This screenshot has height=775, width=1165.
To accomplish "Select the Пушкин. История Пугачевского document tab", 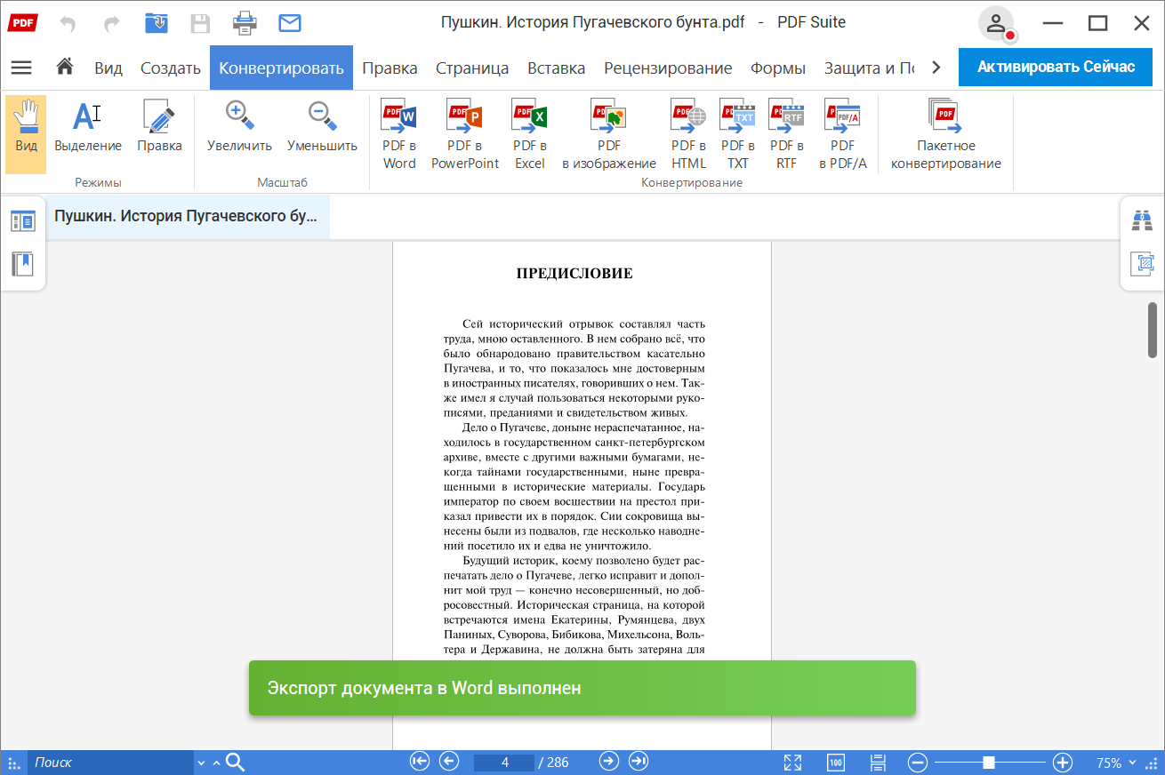I will (186, 216).
